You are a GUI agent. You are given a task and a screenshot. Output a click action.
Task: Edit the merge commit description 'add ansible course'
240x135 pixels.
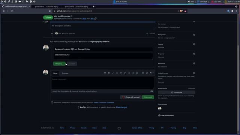pyautogui.click(x=103, y=56)
